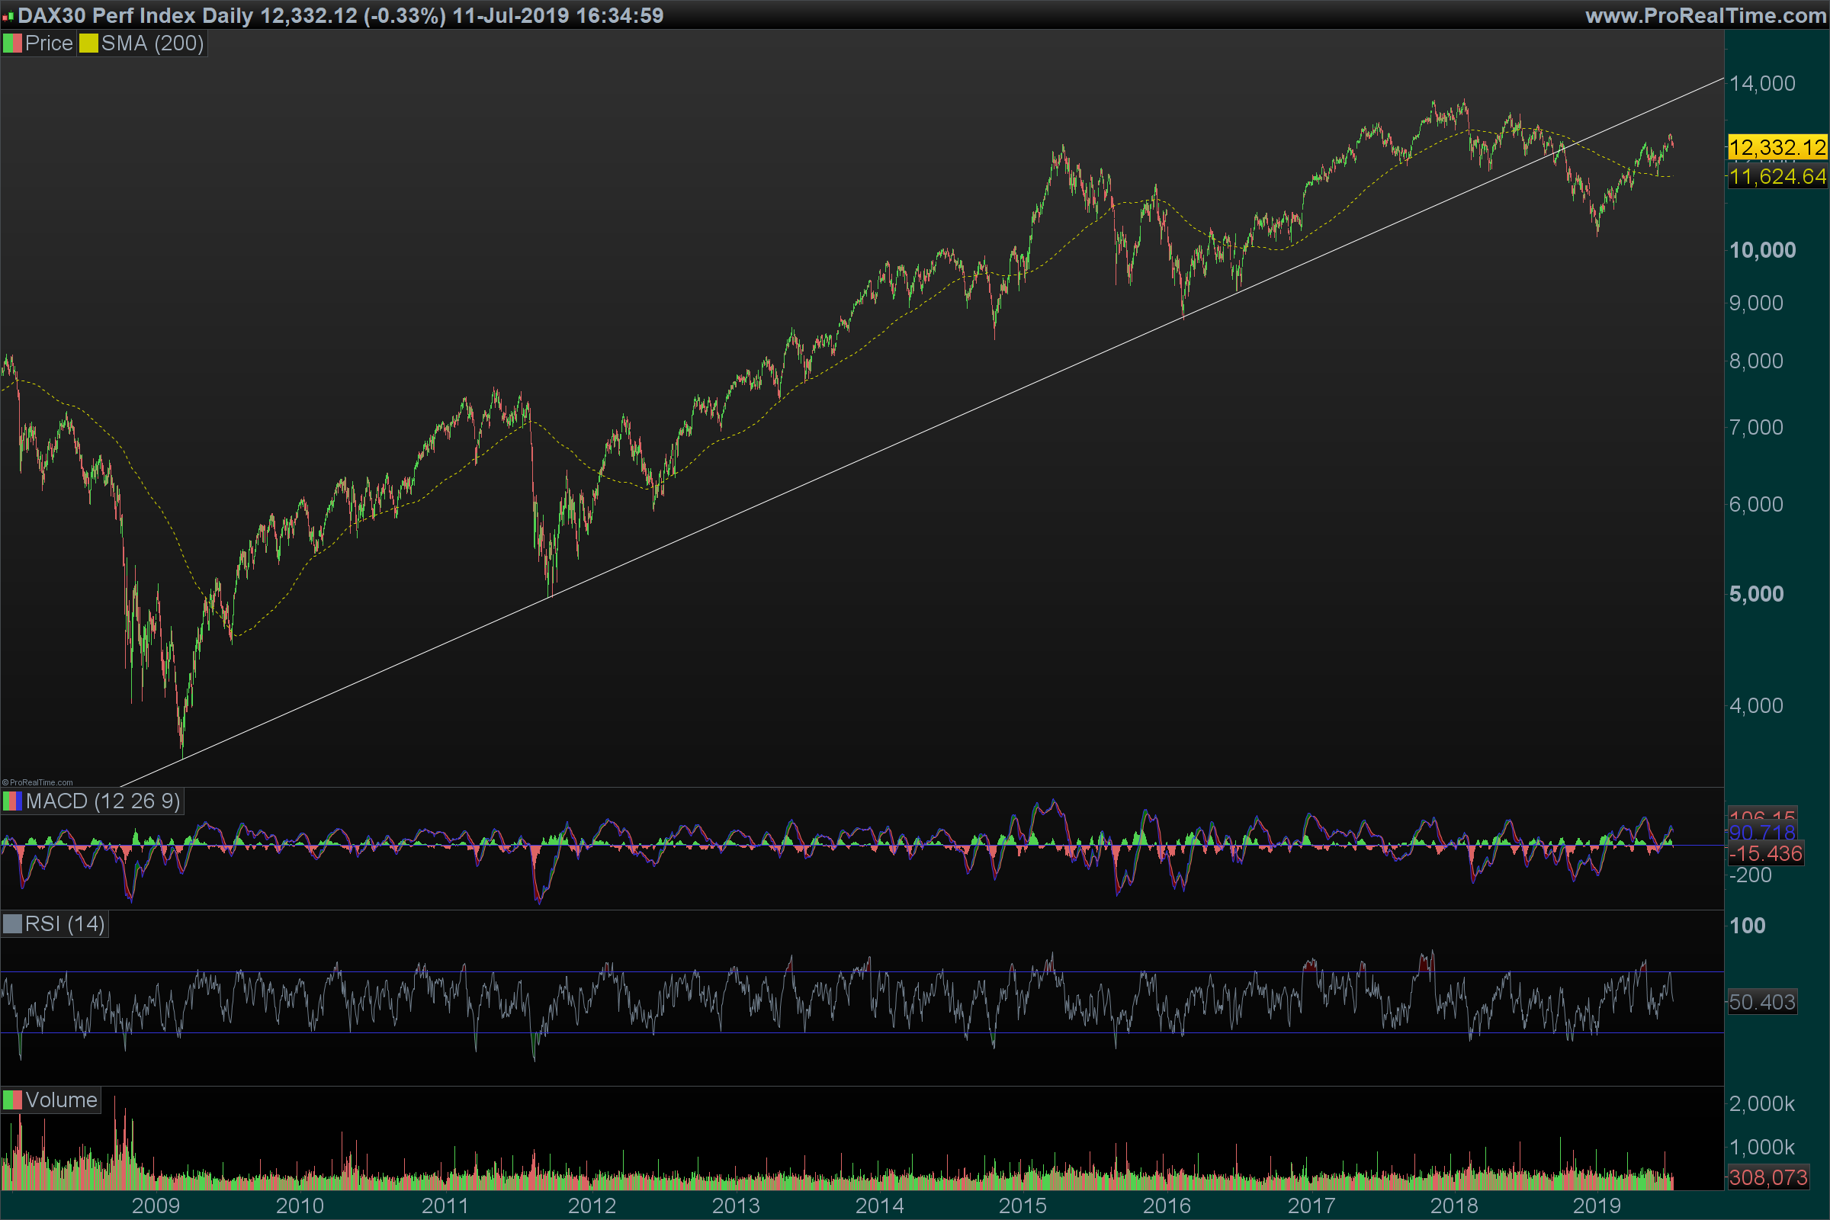Click the 11,624.64 SMA value tag
The height and width of the screenshot is (1220, 1830).
(x=1777, y=177)
